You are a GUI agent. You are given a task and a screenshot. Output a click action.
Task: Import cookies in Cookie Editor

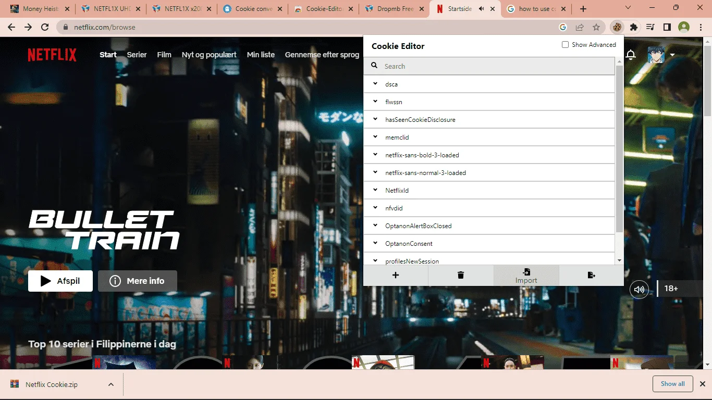coord(526,276)
